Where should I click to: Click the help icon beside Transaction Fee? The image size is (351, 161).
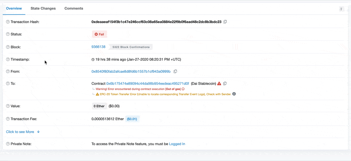click(x=8, y=119)
